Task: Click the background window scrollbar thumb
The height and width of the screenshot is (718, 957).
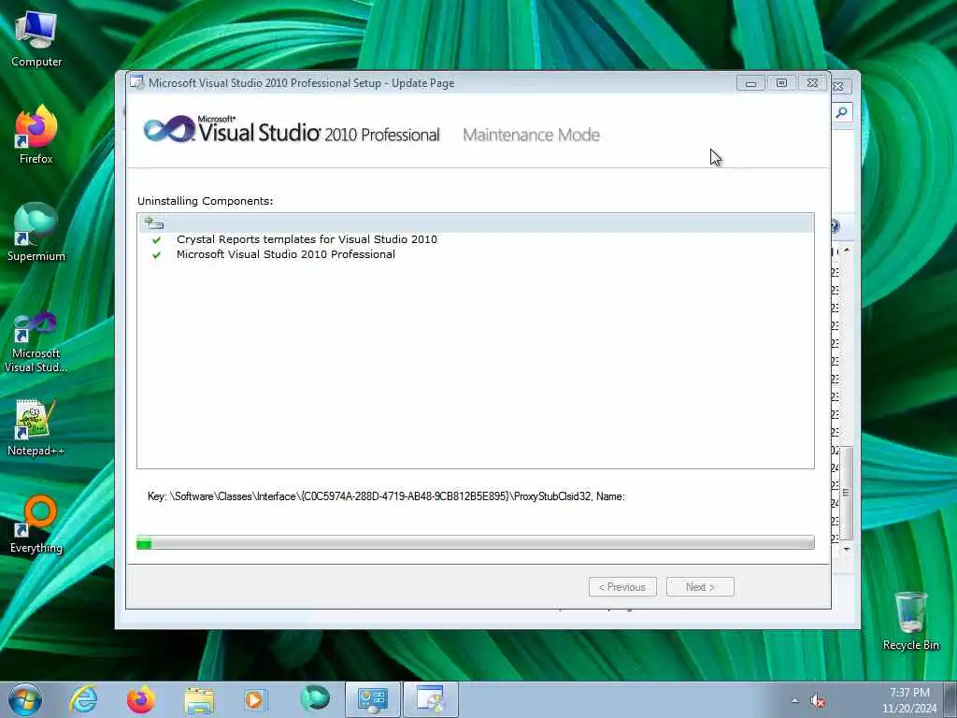Action: [847, 494]
